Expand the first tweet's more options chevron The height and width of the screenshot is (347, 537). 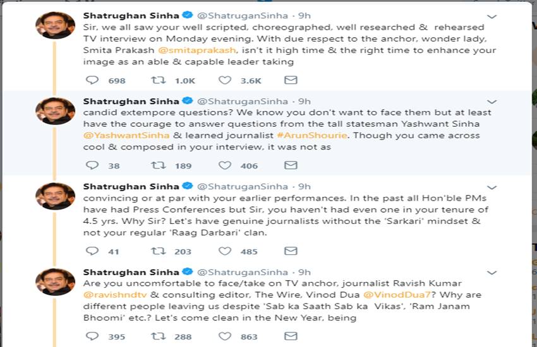[492, 17]
